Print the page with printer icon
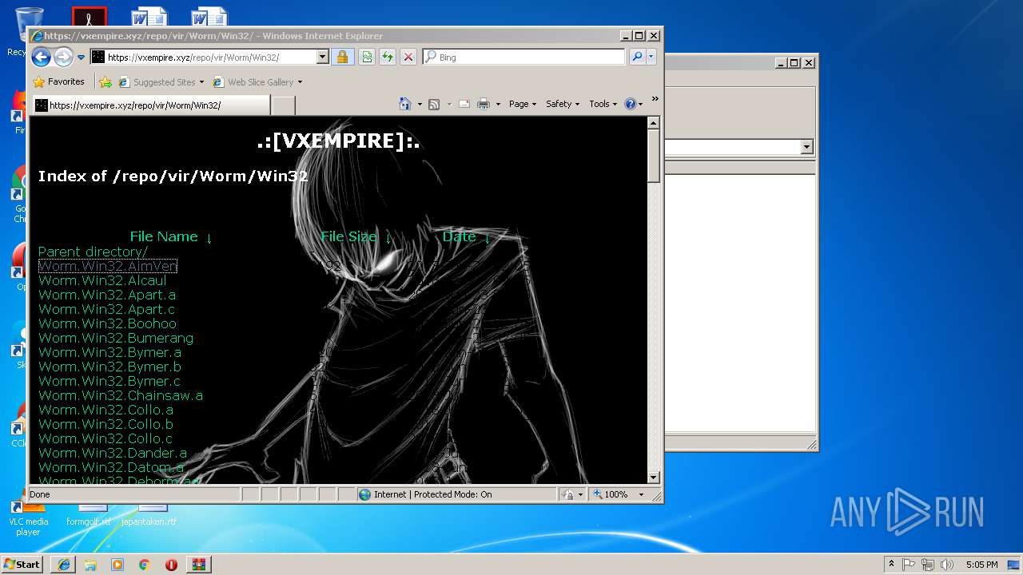 coord(484,104)
